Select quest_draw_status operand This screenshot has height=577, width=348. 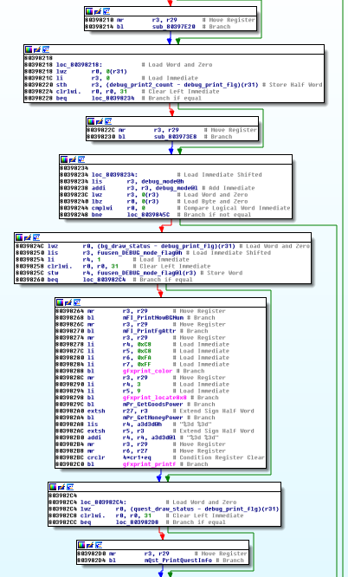click(x=164, y=509)
